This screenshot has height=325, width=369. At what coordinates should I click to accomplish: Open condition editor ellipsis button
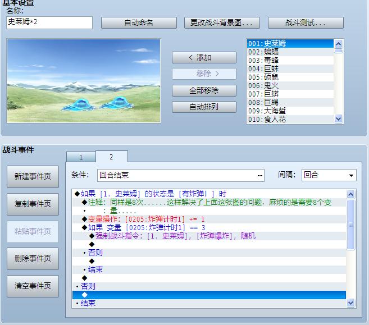click(x=260, y=176)
